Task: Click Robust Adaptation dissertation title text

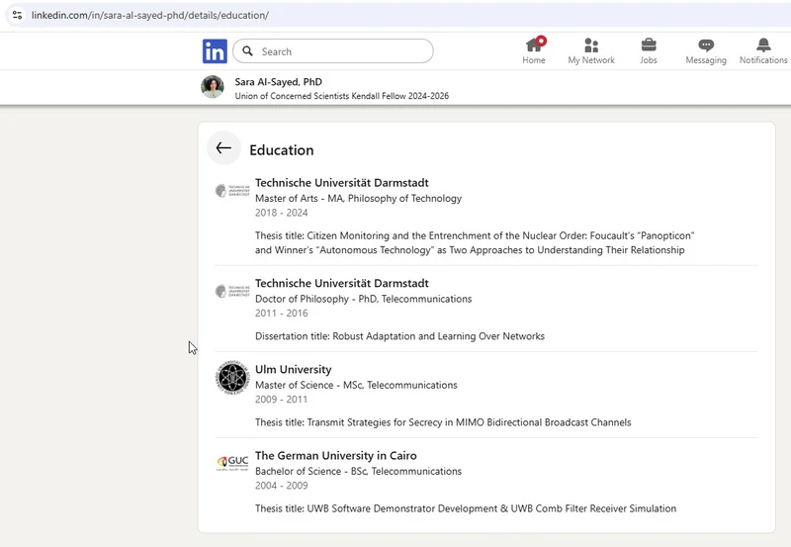Action: 399,336
